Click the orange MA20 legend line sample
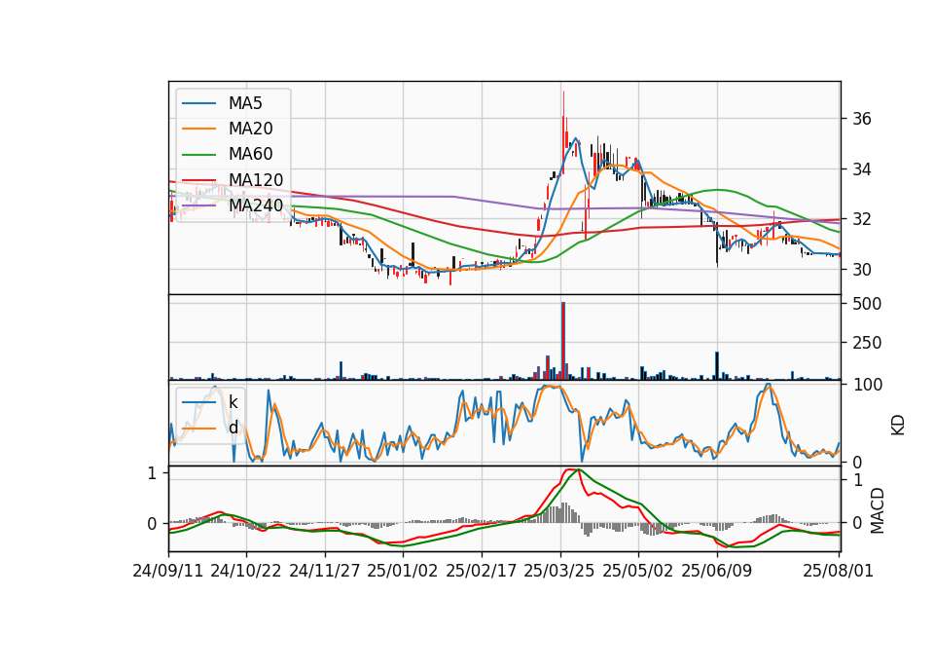The image size is (934, 672). coord(198,129)
